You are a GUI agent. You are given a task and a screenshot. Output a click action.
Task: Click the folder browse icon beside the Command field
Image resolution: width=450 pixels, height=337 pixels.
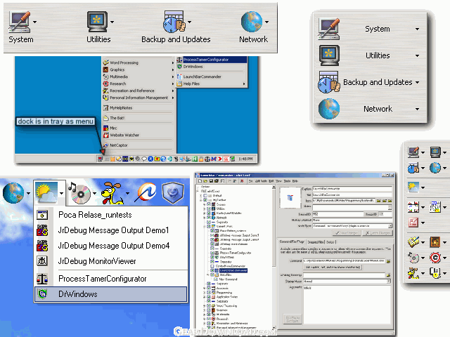pyautogui.click(x=389, y=261)
